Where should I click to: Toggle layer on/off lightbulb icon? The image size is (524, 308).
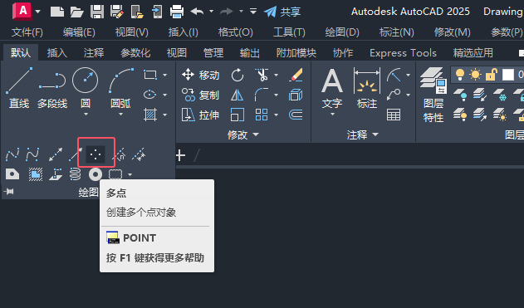pos(460,75)
